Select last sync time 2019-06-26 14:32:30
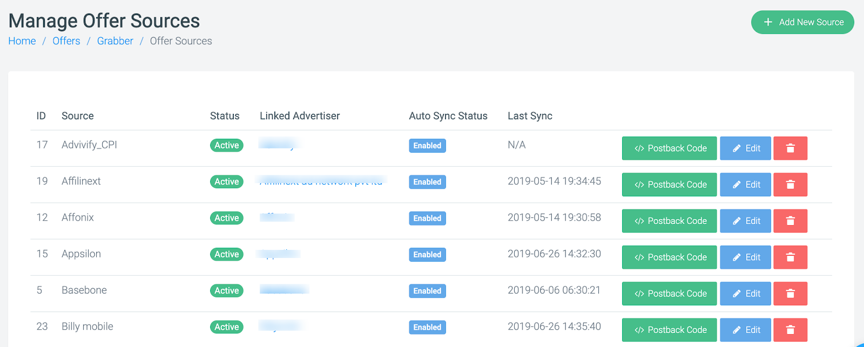The height and width of the screenshot is (347, 864). tap(554, 254)
